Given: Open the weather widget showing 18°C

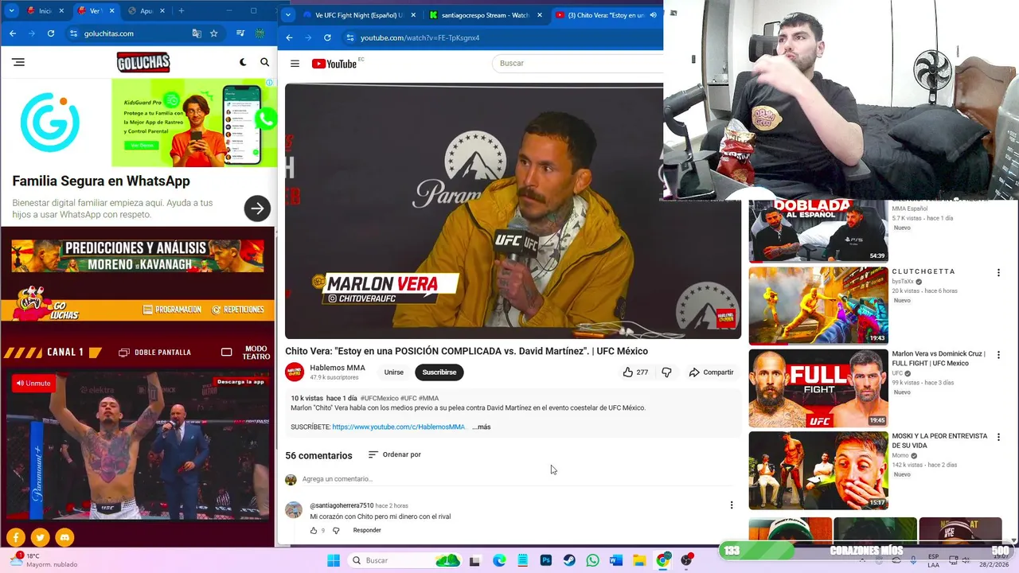Looking at the screenshot, I should (44, 560).
